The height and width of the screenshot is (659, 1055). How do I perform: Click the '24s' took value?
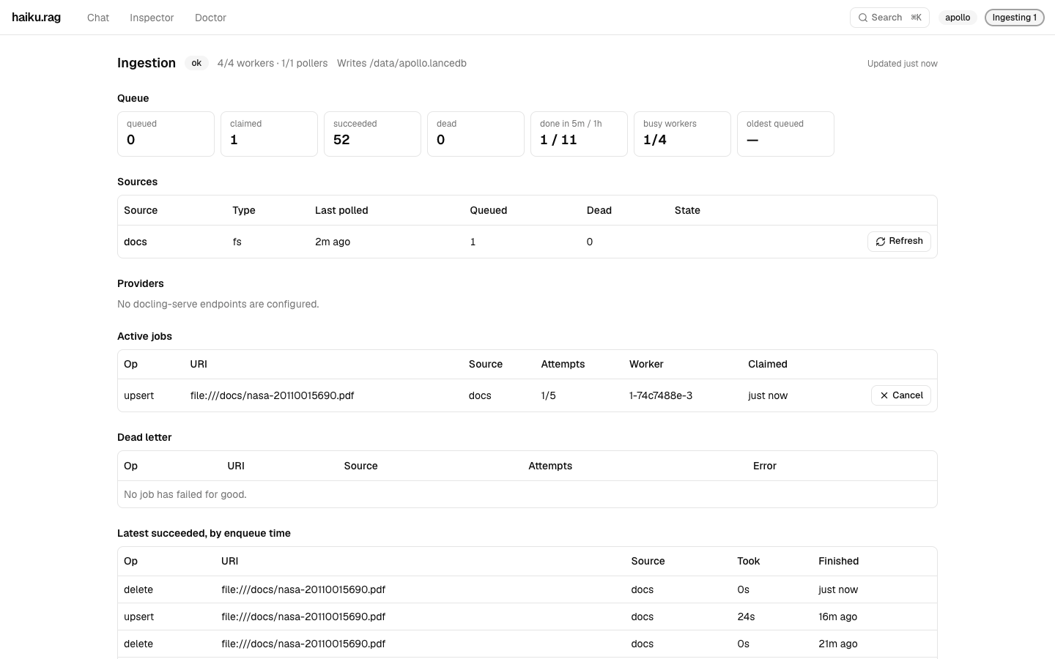(x=746, y=617)
